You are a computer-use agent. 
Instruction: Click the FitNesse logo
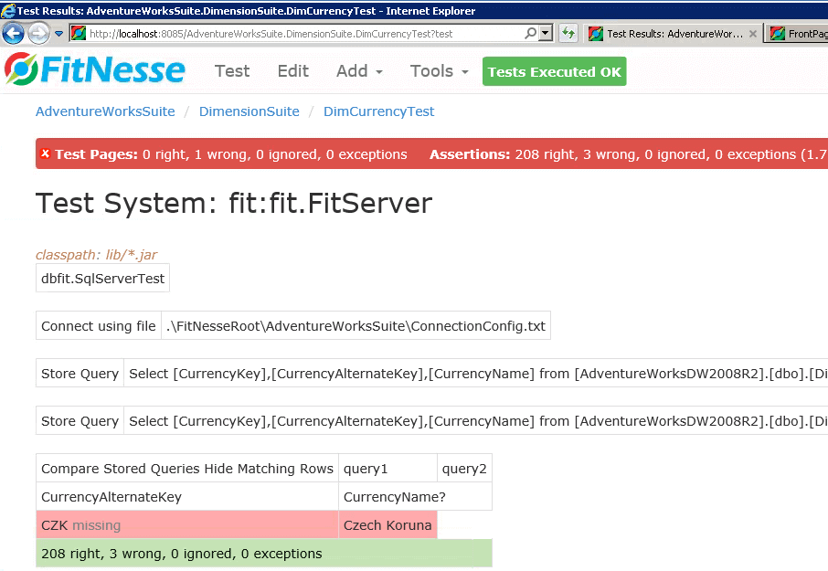pos(95,69)
